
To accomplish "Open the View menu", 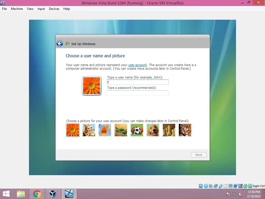I will click(x=30, y=9).
